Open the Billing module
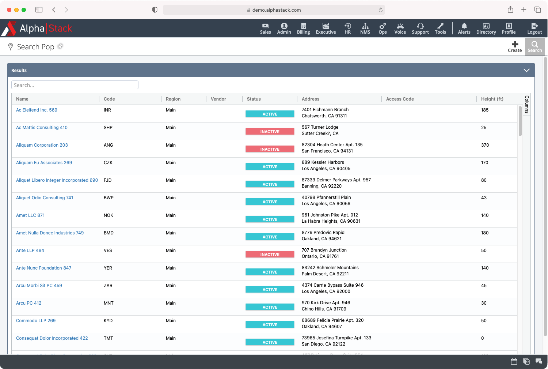The image size is (548, 369). coord(303,29)
